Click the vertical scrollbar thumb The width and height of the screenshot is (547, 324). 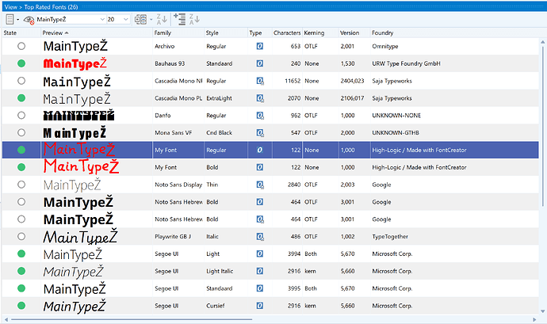point(542,125)
